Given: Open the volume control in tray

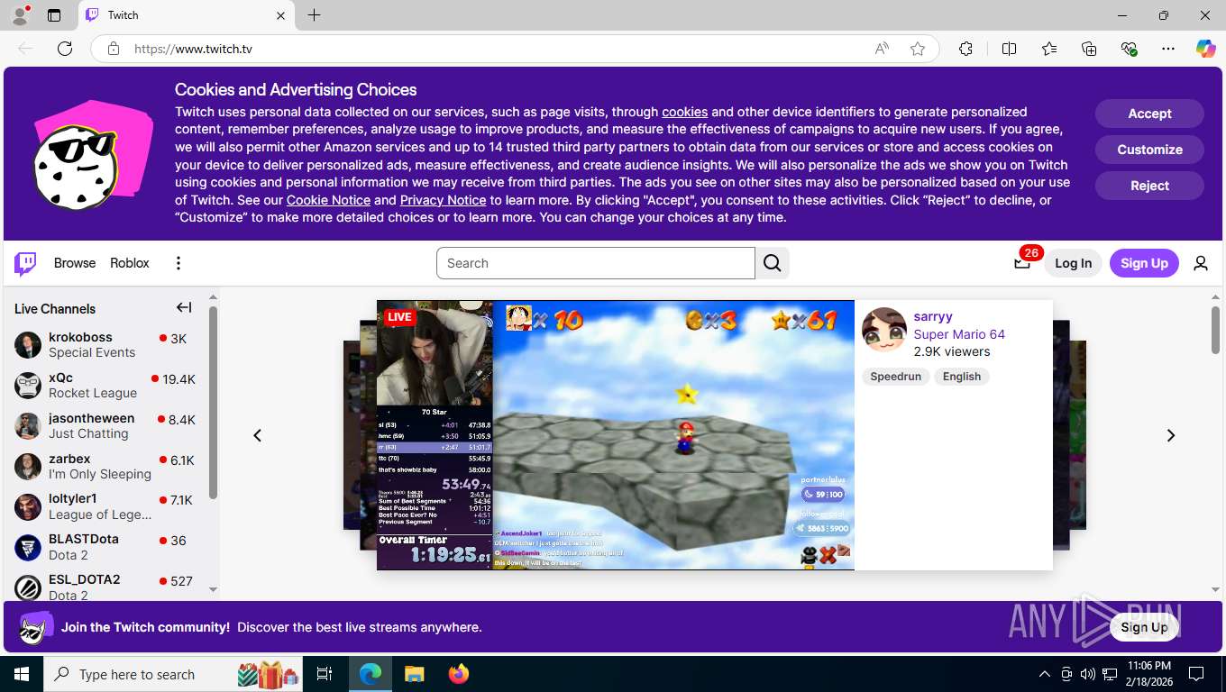Looking at the screenshot, I should (1087, 674).
